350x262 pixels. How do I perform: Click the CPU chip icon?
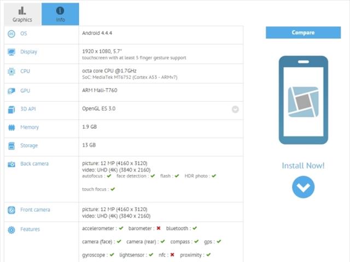pos(11,72)
